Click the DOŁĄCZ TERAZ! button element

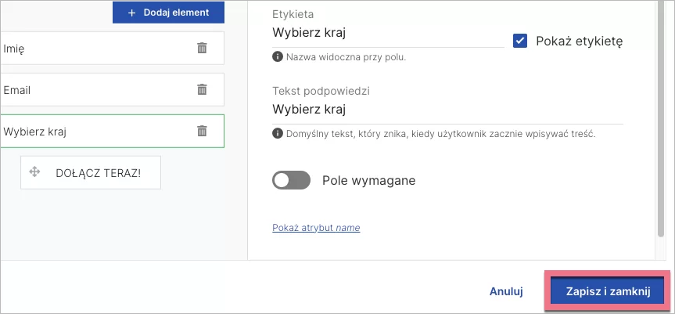pyautogui.click(x=99, y=172)
